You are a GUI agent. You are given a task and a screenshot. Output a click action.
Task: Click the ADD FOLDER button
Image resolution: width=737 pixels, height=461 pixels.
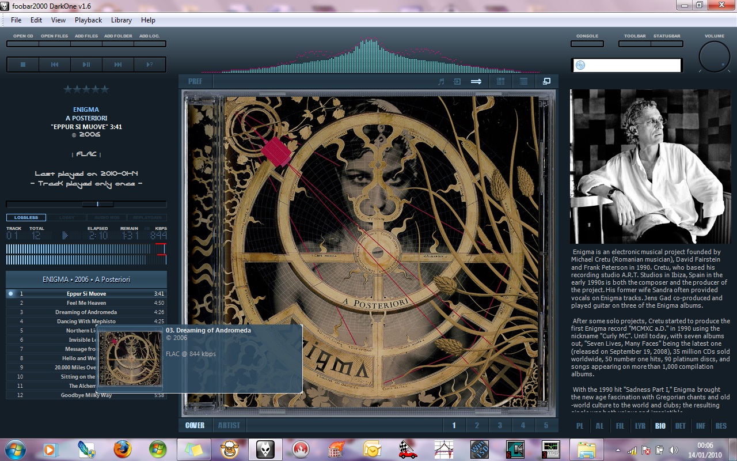118,43
